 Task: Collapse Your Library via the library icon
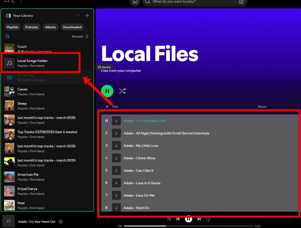point(8,16)
